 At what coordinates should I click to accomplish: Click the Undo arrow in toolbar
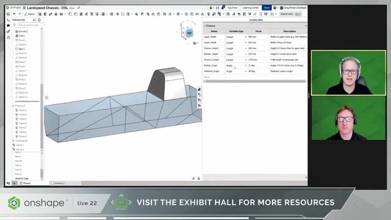point(14,14)
